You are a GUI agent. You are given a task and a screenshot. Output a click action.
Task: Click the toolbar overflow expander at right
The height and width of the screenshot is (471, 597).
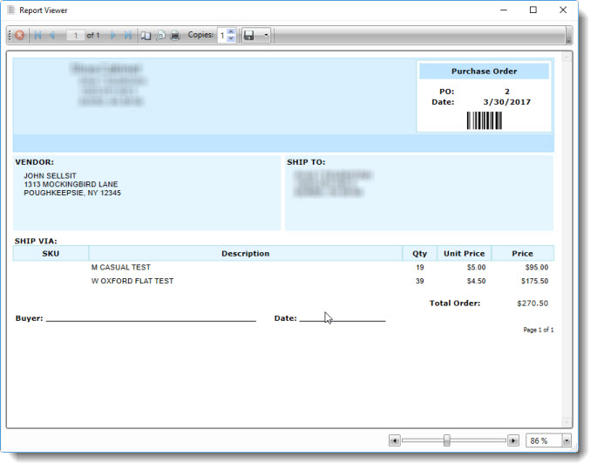(568, 36)
